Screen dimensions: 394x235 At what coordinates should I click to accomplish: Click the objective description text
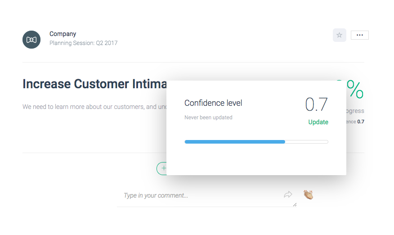pos(94,107)
